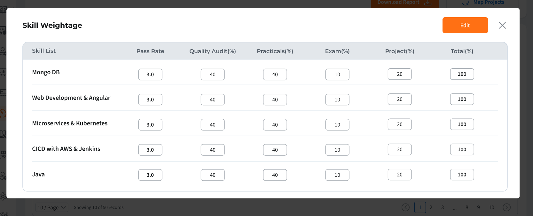The height and width of the screenshot is (216, 533).
Task: Click CICD with AWS & Jenkins Project field
Action: click(400, 150)
